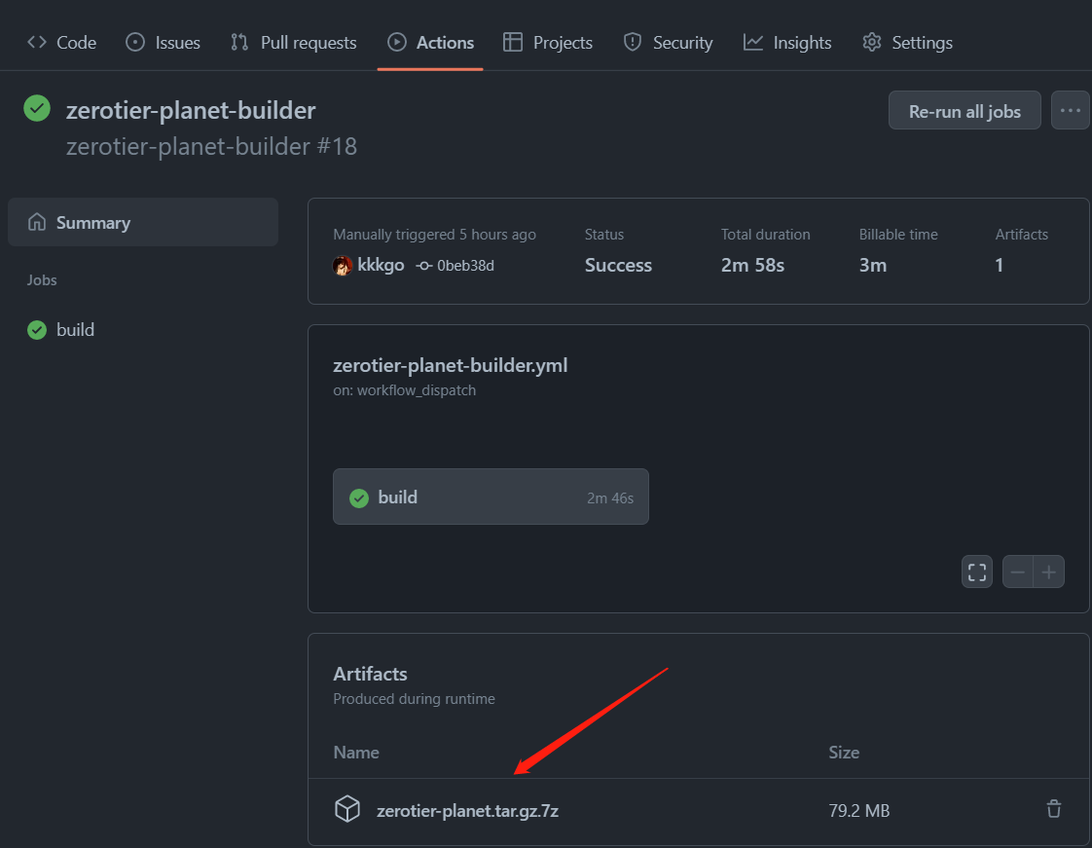Click the Summary home icon in the sidebar
The height and width of the screenshot is (848, 1092).
pos(35,222)
